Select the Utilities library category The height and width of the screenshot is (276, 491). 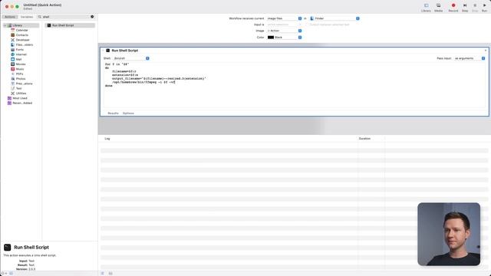pos(21,94)
